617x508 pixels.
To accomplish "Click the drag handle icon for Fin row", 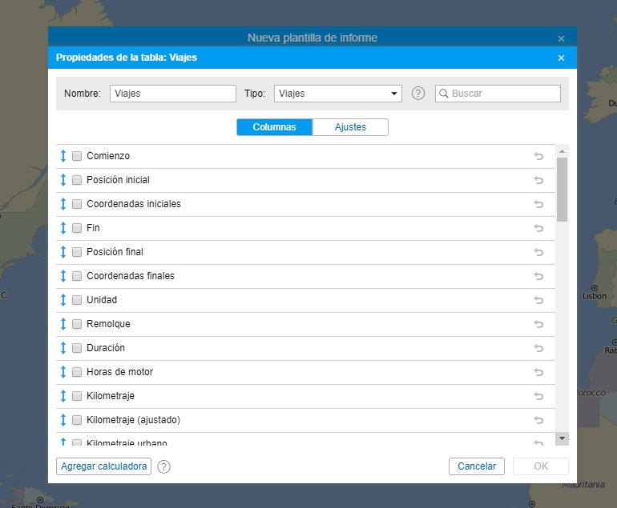I will coord(63,228).
